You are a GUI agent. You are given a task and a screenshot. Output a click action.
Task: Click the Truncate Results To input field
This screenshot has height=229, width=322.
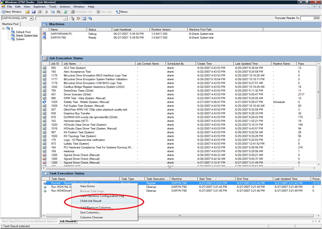click(x=310, y=18)
